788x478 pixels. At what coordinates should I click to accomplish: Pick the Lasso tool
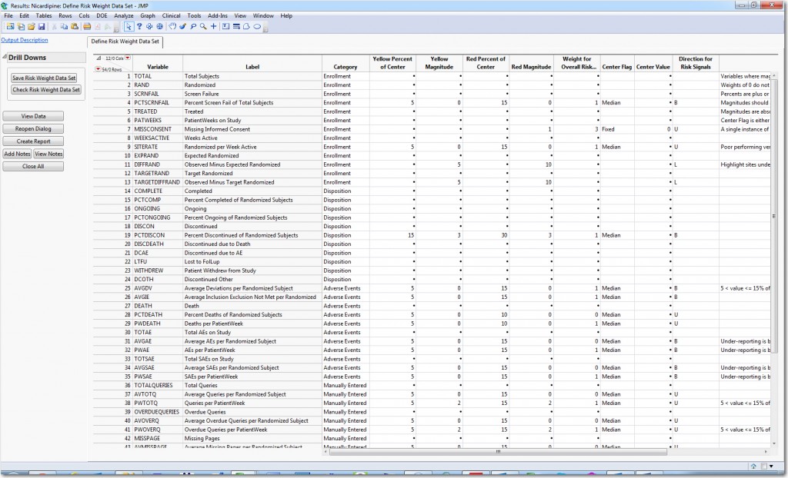192,27
